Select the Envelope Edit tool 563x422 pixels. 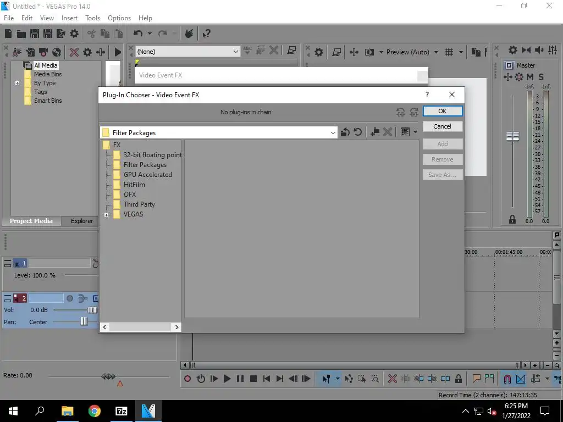point(349,379)
